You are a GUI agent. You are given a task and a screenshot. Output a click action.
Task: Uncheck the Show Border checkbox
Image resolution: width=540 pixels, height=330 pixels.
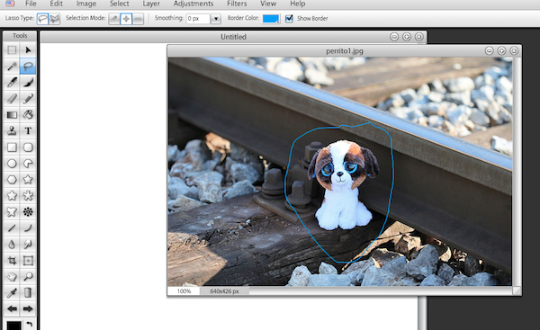(289, 19)
